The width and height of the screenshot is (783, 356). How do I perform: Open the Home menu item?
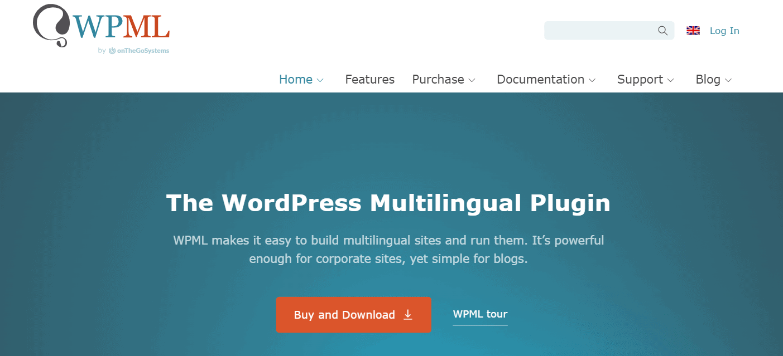[296, 80]
